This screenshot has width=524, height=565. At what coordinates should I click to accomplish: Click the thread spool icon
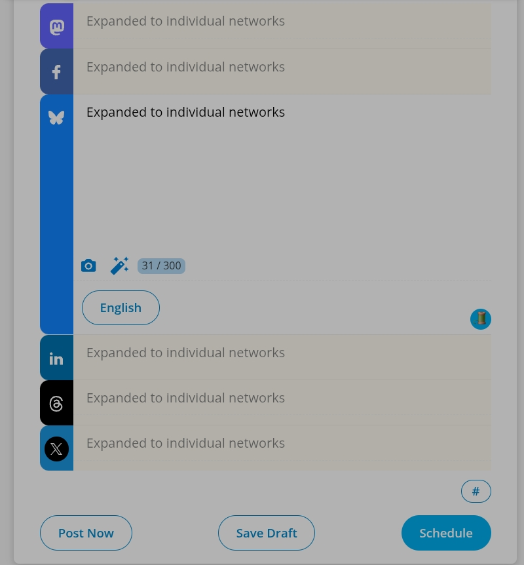pyautogui.click(x=481, y=319)
